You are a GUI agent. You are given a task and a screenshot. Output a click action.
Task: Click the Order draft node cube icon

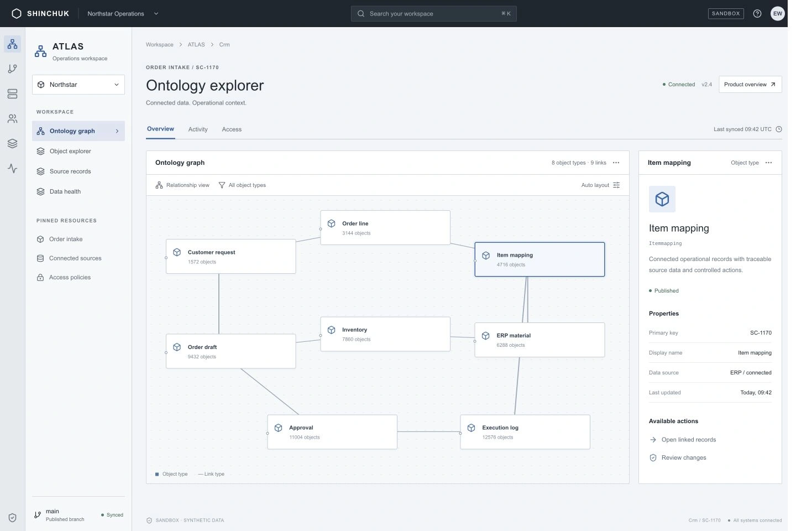click(x=177, y=347)
